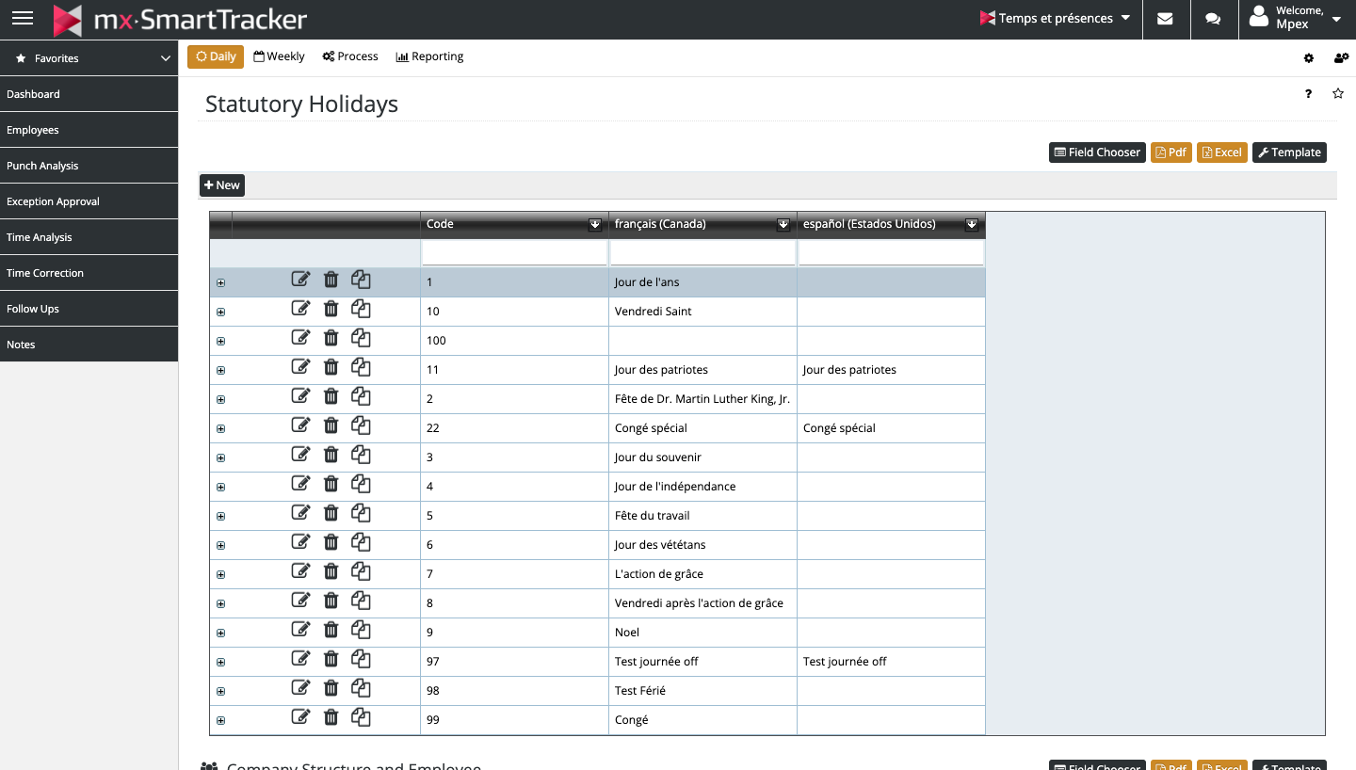Open français (Canada) column dropdown
This screenshot has width=1356, height=770.
point(783,224)
